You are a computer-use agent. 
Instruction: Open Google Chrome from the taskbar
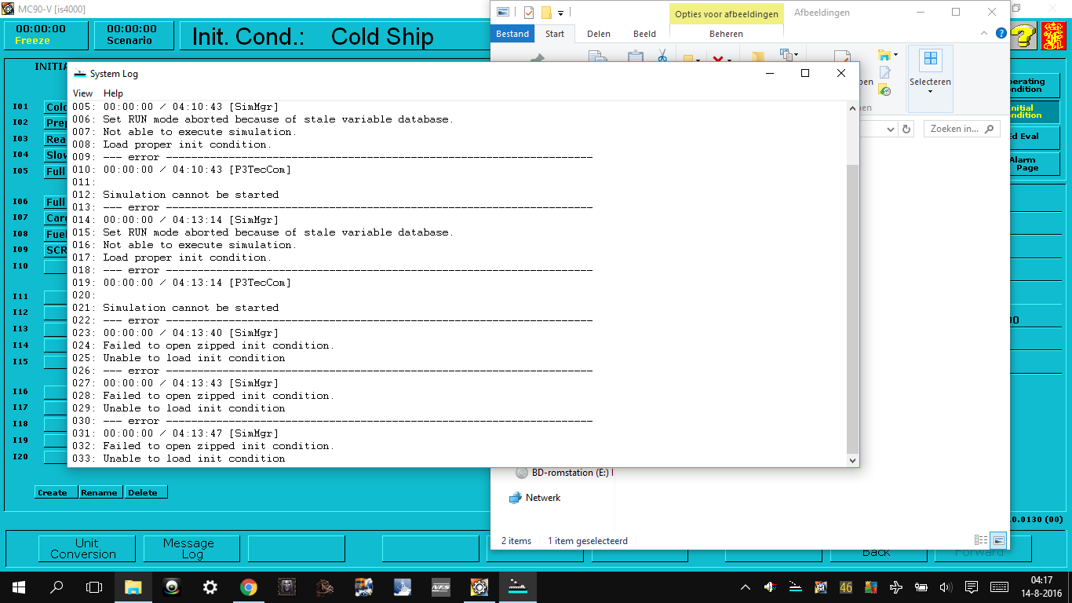tap(248, 587)
